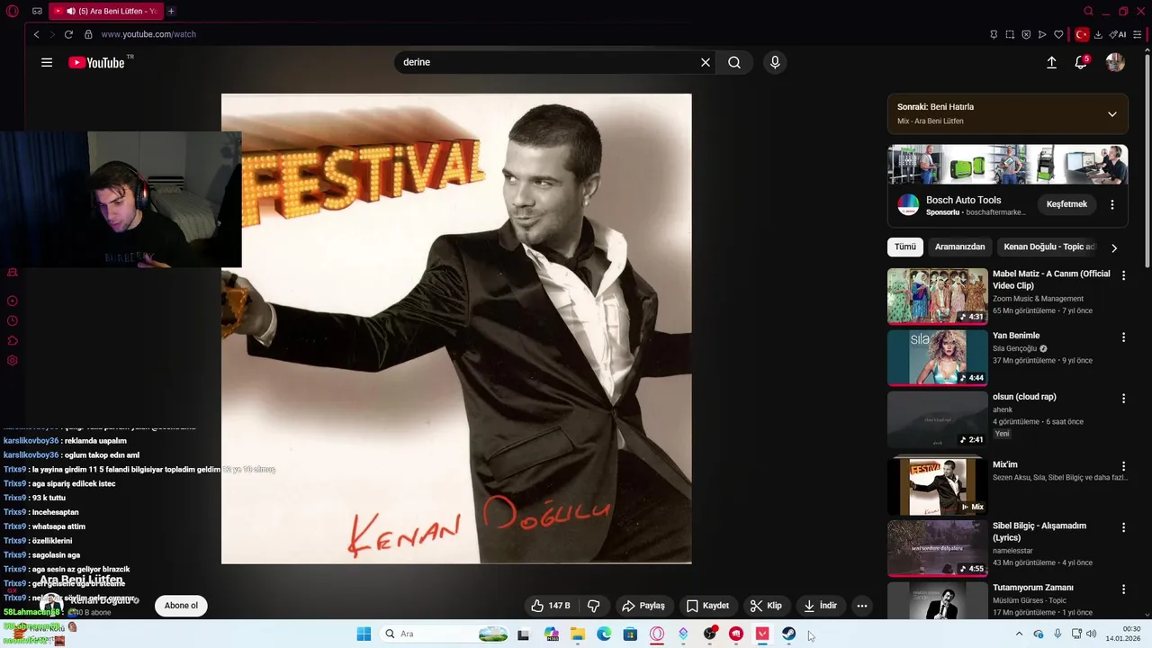Save the video with Kaydet
This screenshot has width=1152, height=648.
tap(707, 606)
